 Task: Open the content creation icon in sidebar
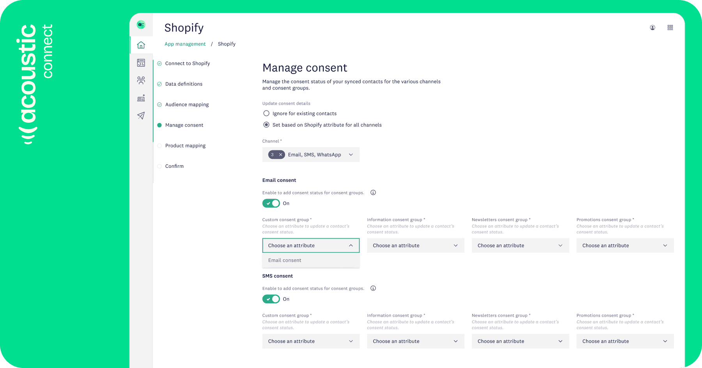(x=141, y=98)
